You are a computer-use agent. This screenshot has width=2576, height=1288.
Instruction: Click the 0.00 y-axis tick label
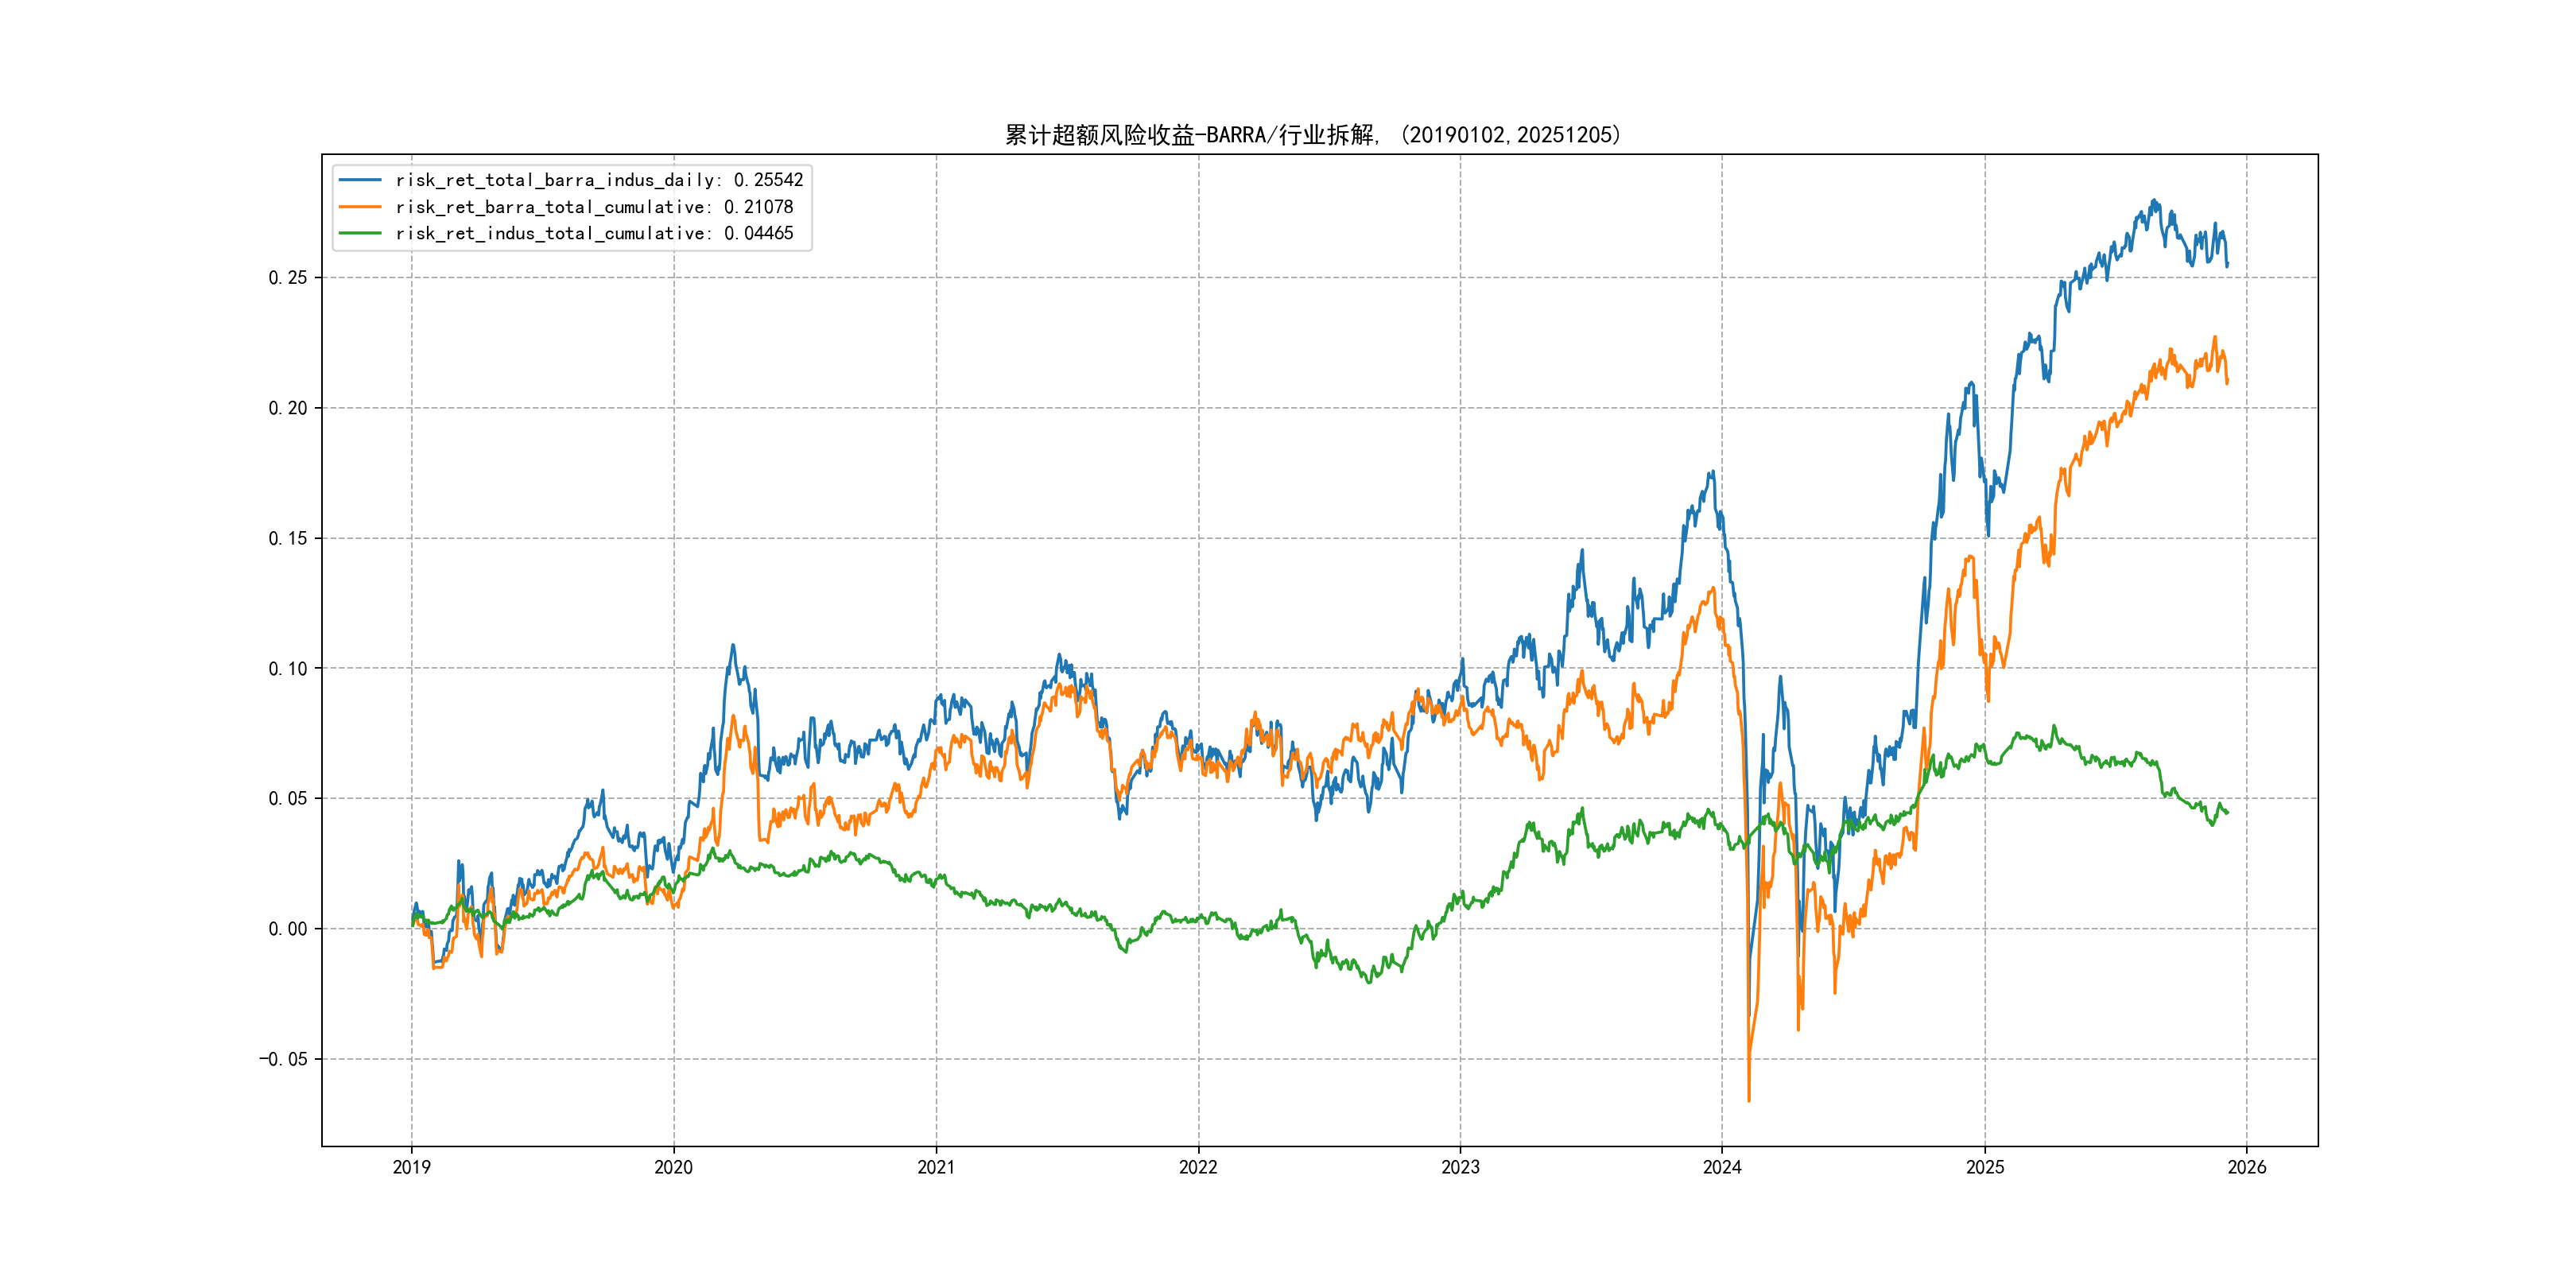[x=287, y=929]
